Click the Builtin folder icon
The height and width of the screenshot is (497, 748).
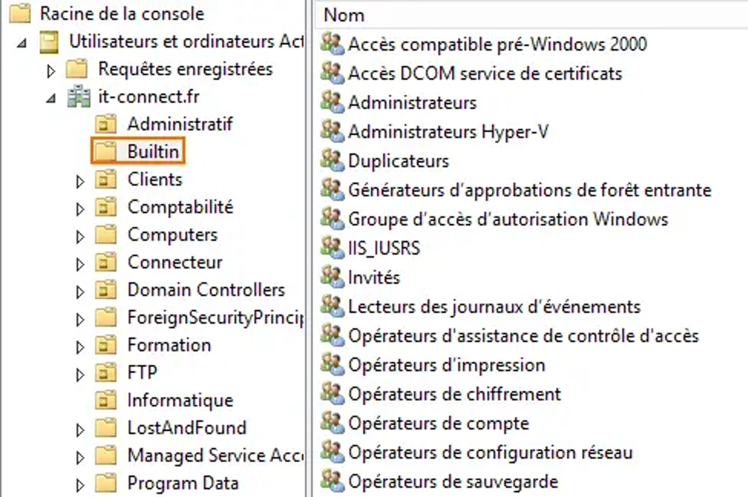(106, 152)
